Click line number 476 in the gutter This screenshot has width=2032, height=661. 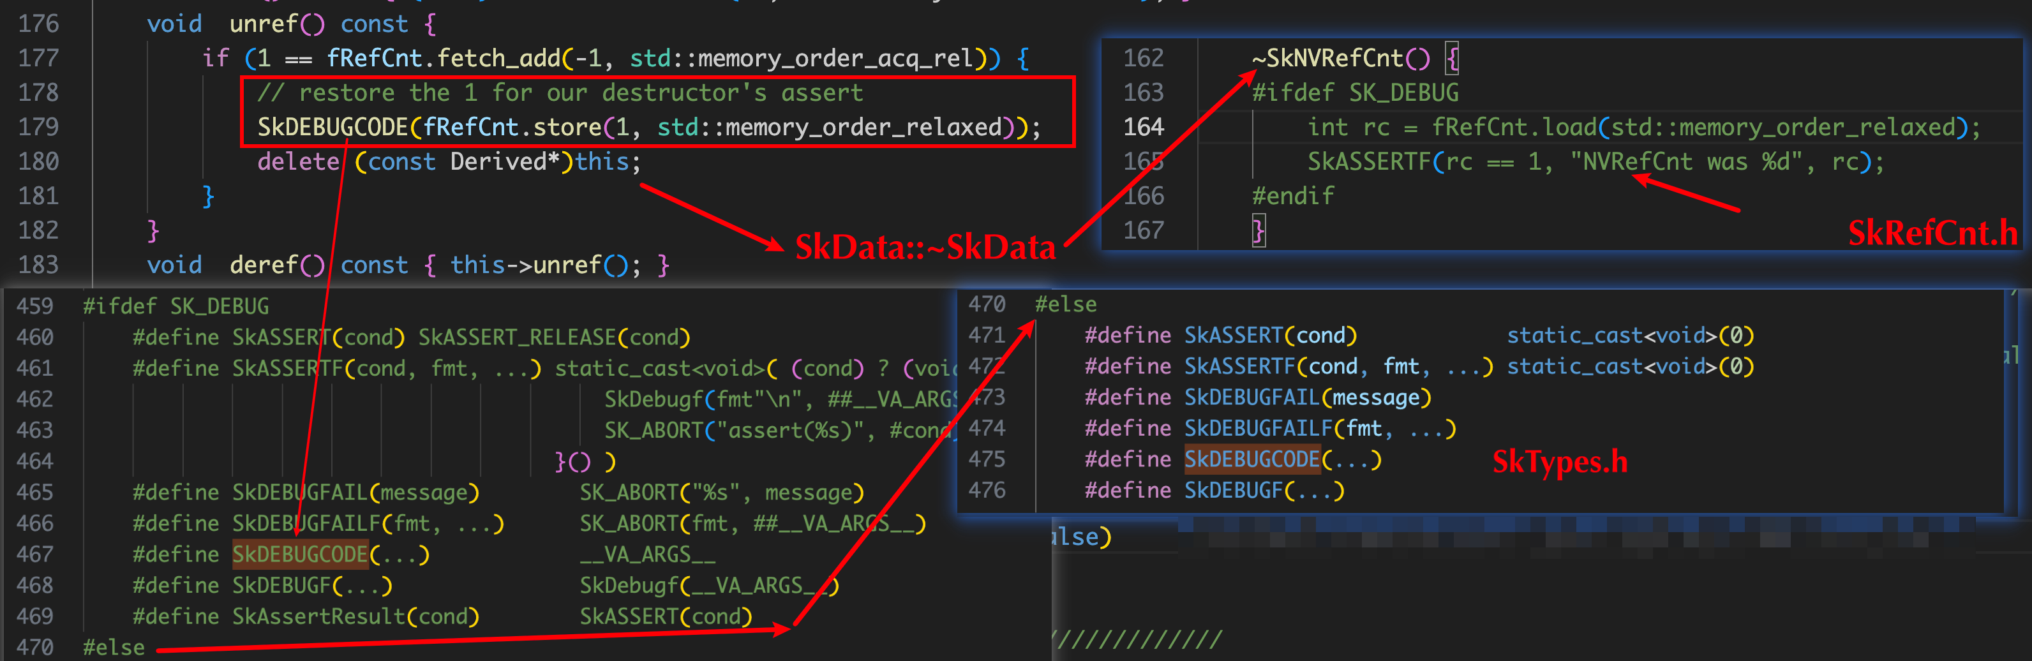pos(987,491)
